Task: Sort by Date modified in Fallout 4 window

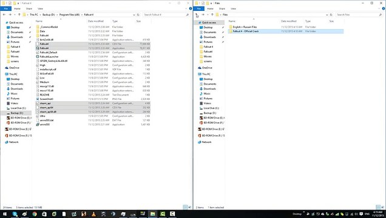Action: coord(96,21)
